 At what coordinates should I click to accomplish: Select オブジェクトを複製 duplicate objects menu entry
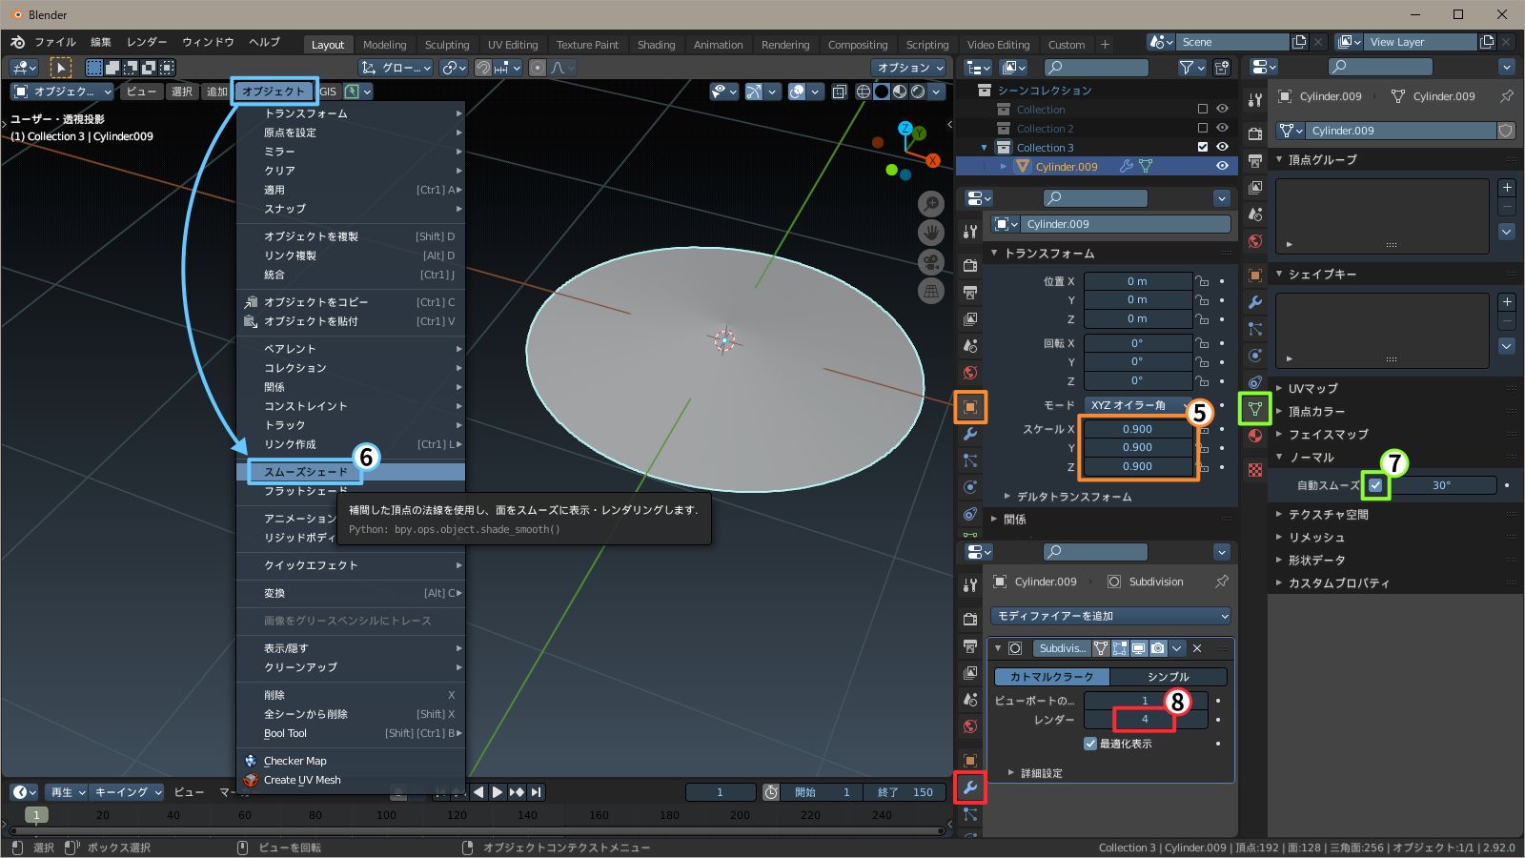coord(351,236)
